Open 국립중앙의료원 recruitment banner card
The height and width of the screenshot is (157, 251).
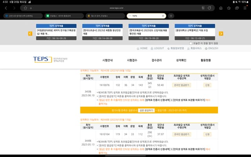(56, 32)
